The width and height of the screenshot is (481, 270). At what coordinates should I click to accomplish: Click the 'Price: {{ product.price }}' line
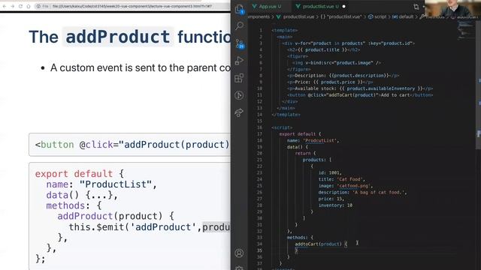330,82
